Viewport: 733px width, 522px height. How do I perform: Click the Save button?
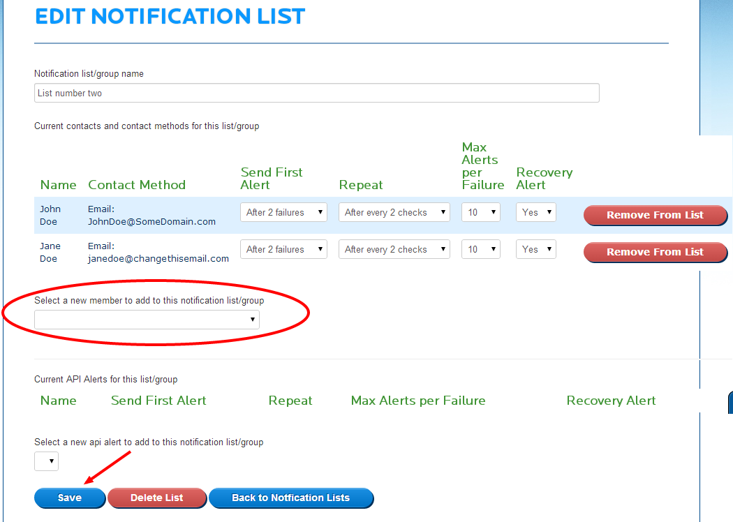(x=70, y=498)
